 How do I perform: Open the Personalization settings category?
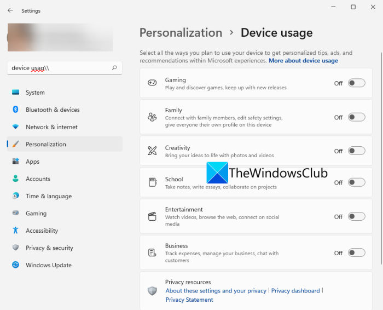pyautogui.click(x=46, y=144)
